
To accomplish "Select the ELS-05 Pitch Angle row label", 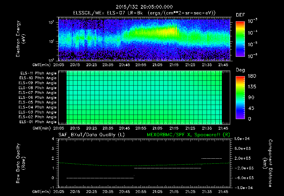I will pyautogui.click(x=38, y=102).
